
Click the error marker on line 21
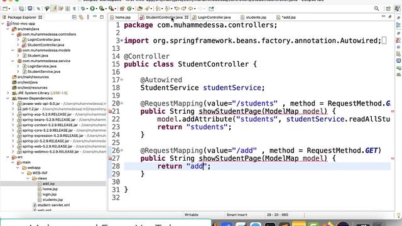point(111,112)
